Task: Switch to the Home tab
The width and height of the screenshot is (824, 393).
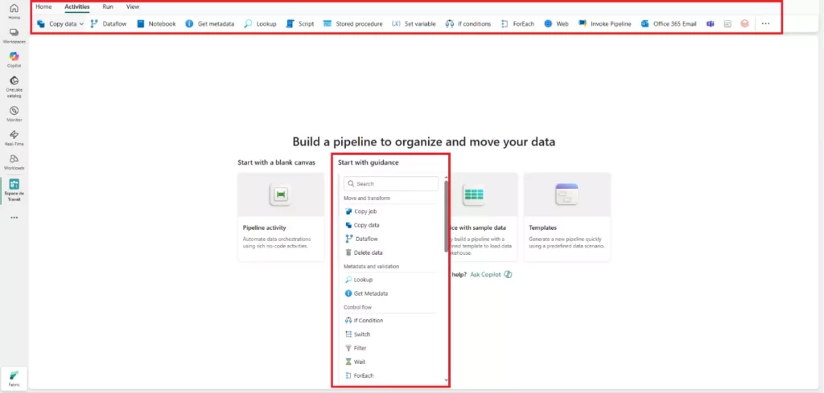Action: click(x=43, y=6)
